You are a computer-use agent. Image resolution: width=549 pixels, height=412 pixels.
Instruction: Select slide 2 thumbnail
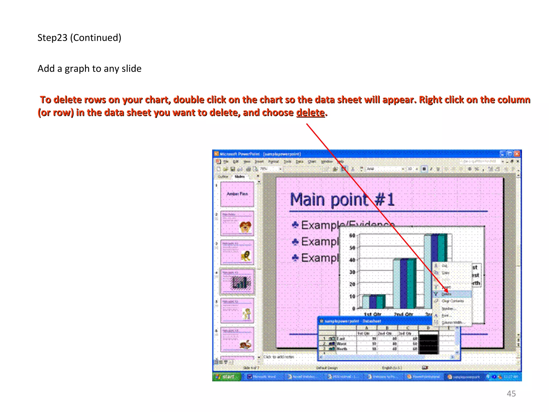(x=237, y=223)
